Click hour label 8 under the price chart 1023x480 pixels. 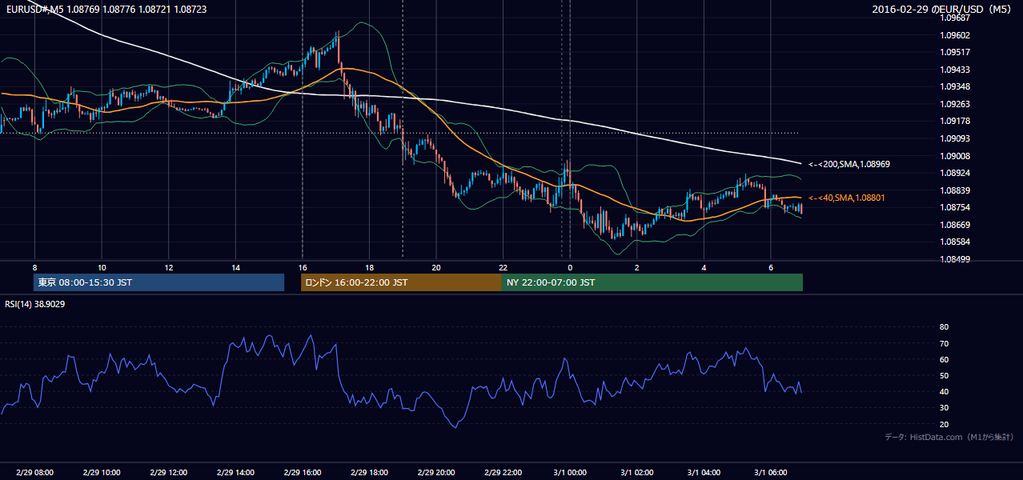[34, 267]
